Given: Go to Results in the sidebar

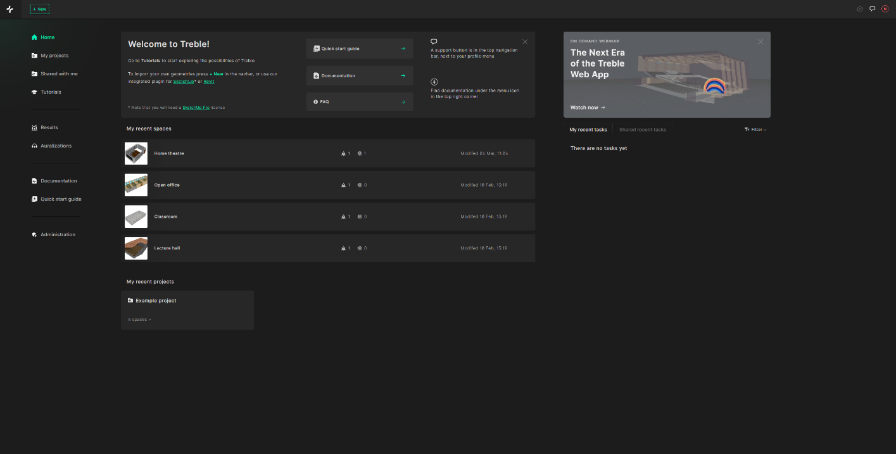Looking at the screenshot, I should (x=45, y=127).
